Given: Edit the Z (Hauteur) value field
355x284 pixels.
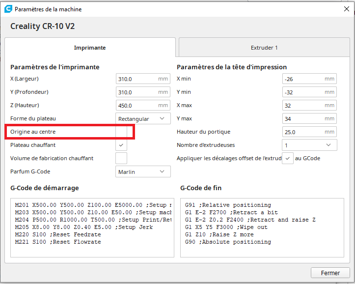Looking at the screenshot, I should click(143, 105).
